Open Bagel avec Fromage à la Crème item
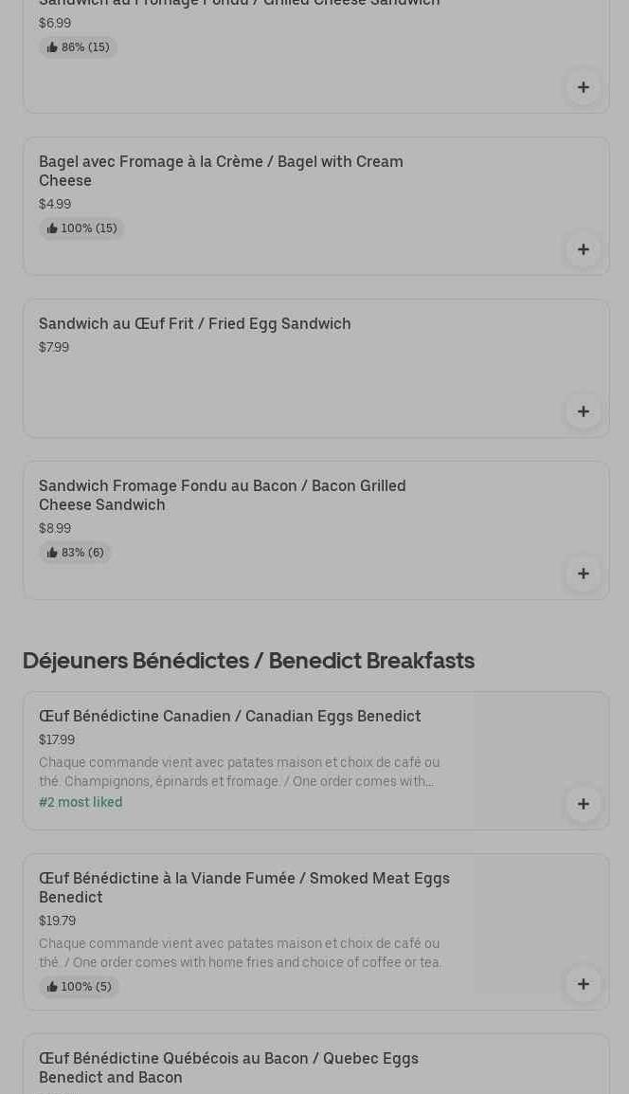Screen dimensions: 629x1094 tap(221, 171)
